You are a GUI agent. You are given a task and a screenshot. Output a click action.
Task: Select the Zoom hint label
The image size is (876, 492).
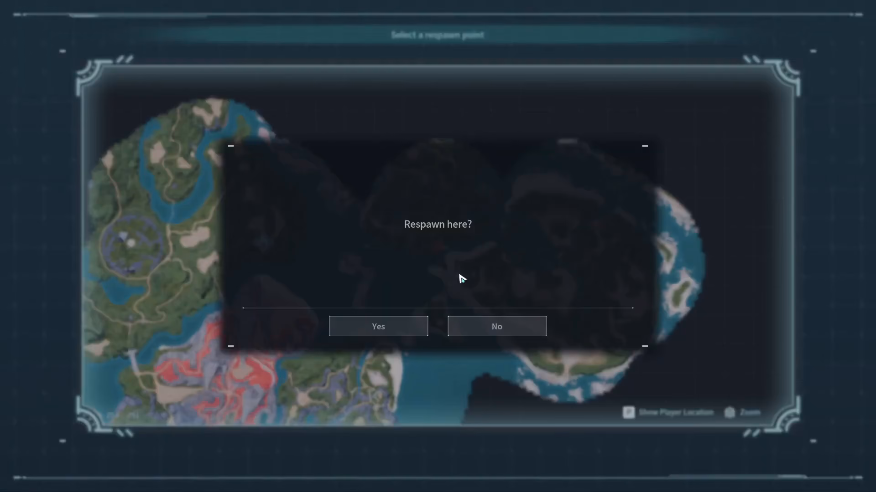(750, 412)
